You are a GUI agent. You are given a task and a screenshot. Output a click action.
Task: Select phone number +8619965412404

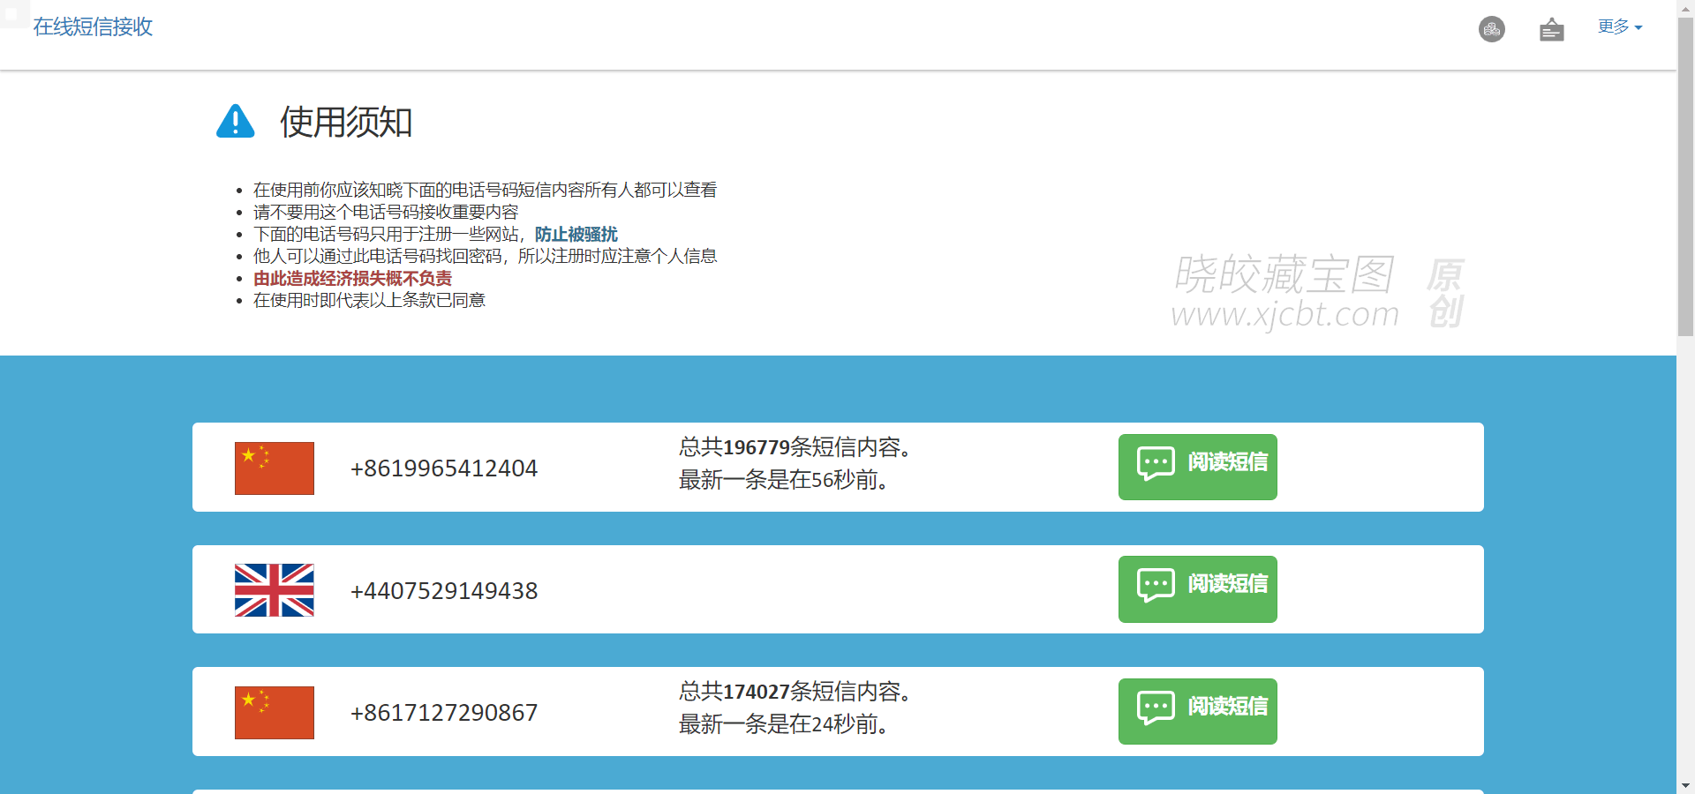pos(444,468)
